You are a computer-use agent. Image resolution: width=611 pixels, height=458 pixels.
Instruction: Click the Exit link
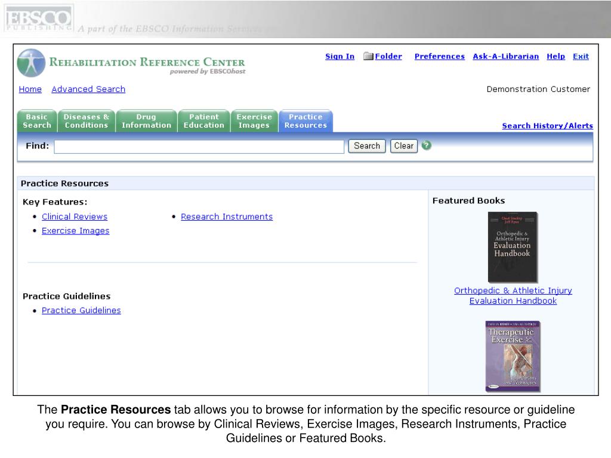(x=581, y=57)
